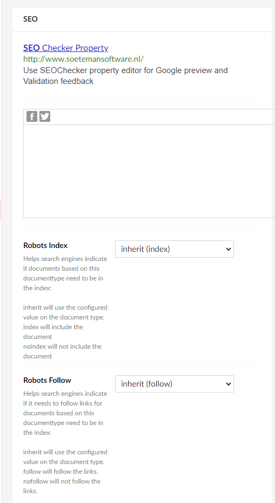Expand the Robots Index dropdown

pos(175,249)
